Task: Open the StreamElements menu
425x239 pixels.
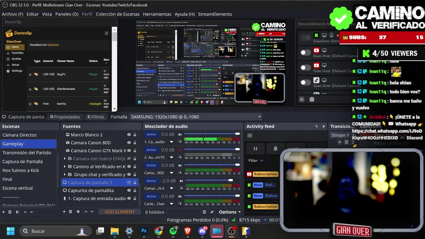Action: pyautogui.click(x=215, y=14)
